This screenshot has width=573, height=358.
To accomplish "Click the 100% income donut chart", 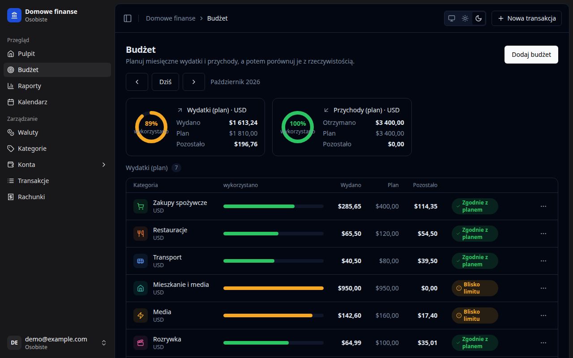I will coord(298,127).
